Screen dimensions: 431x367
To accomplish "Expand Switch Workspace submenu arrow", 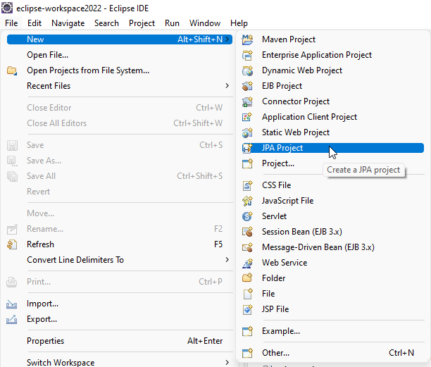I will click(227, 362).
